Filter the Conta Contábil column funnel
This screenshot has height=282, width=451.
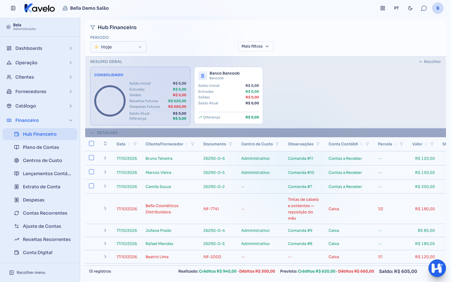coord(367,144)
